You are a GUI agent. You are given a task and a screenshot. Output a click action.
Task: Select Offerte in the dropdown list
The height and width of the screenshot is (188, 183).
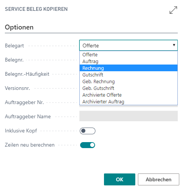[x=129, y=54]
